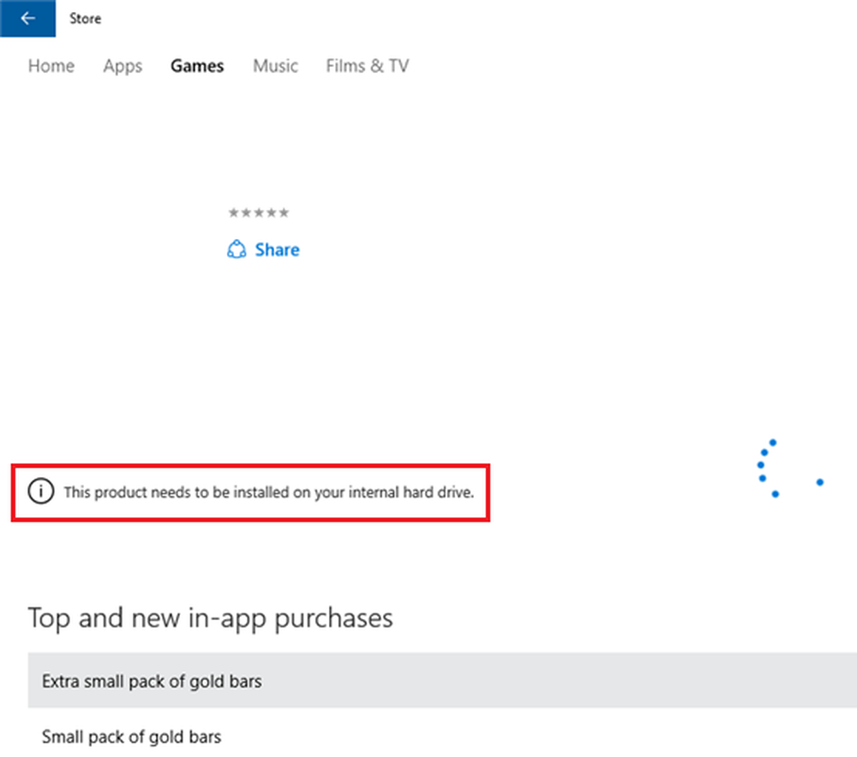Viewport: 857px width, 757px height.
Task: Select Extra small pack of gold bars
Action: (442, 681)
